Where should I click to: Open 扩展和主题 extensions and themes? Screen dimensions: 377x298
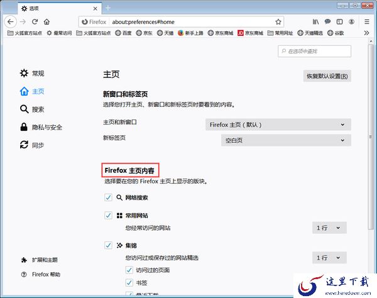point(40,260)
